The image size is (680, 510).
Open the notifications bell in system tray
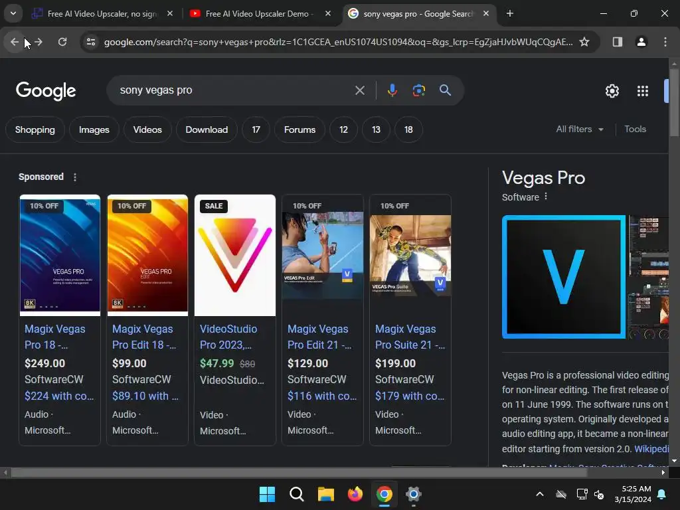click(x=662, y=494)
